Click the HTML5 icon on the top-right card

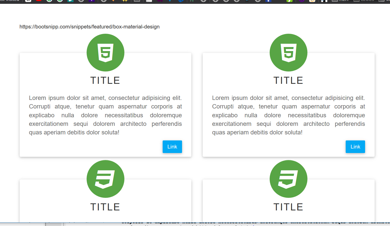point(288,53)
